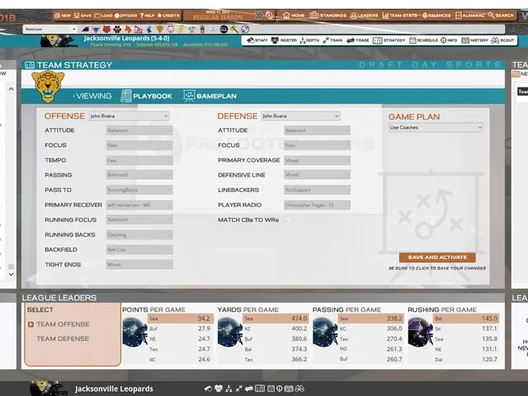This screenshot has width=528, height=396.
Task: Click the left panel scroll down arrow
Action: pyautogui.click(x=11, y=274)
